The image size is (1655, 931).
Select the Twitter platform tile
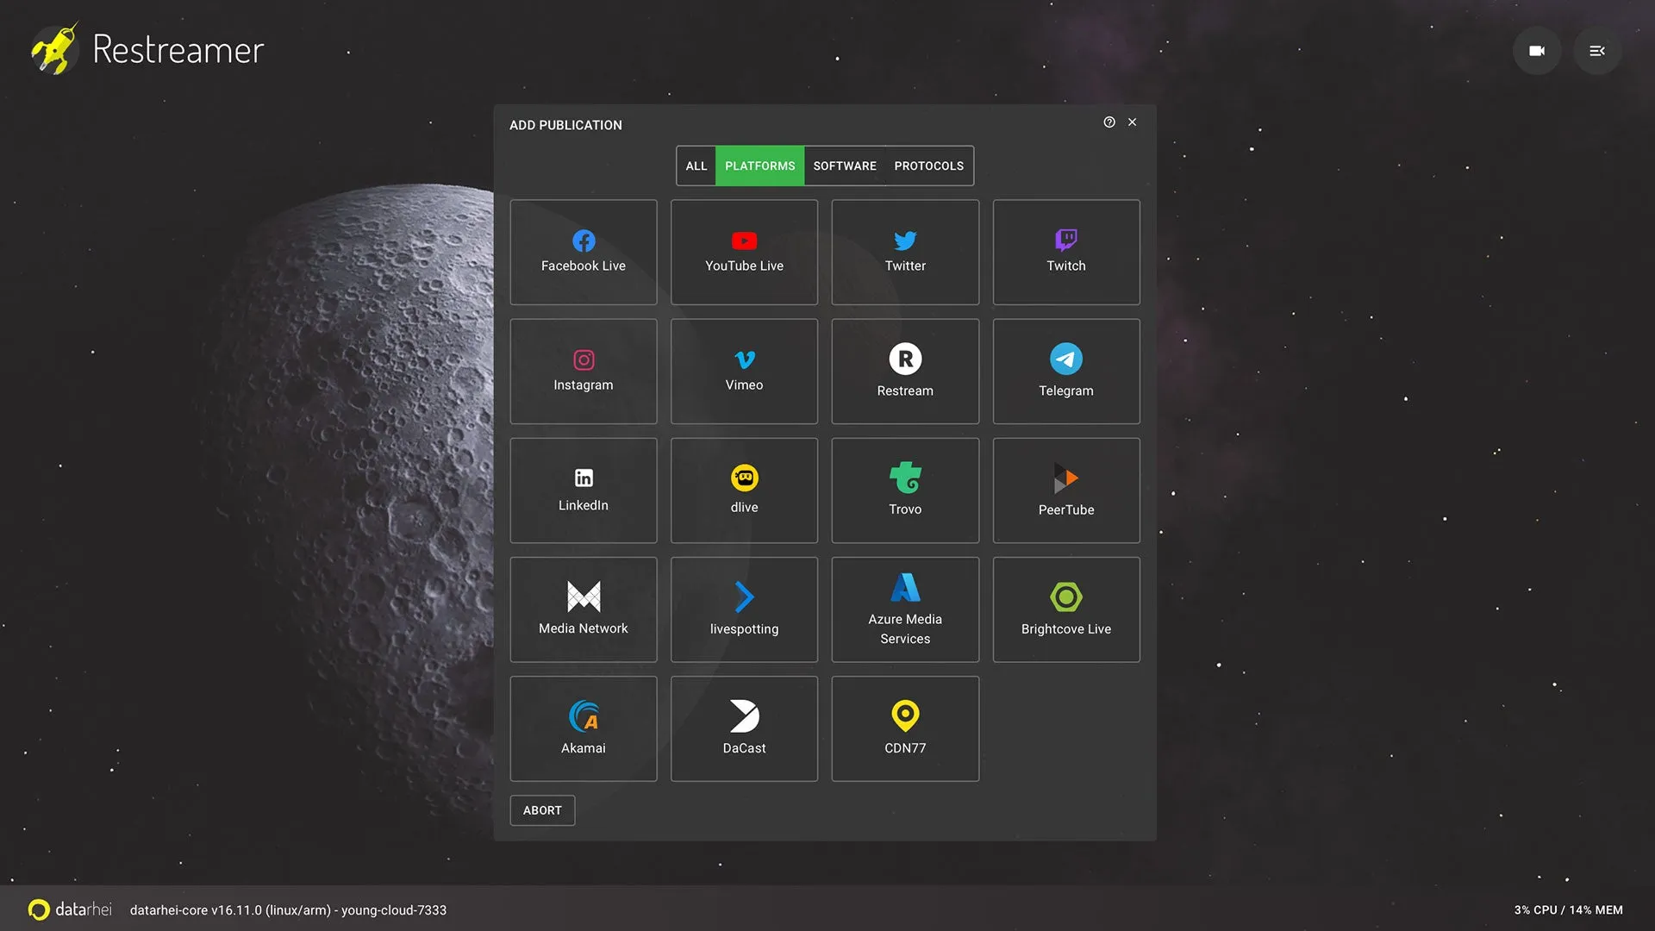click(x=905, y=252)
